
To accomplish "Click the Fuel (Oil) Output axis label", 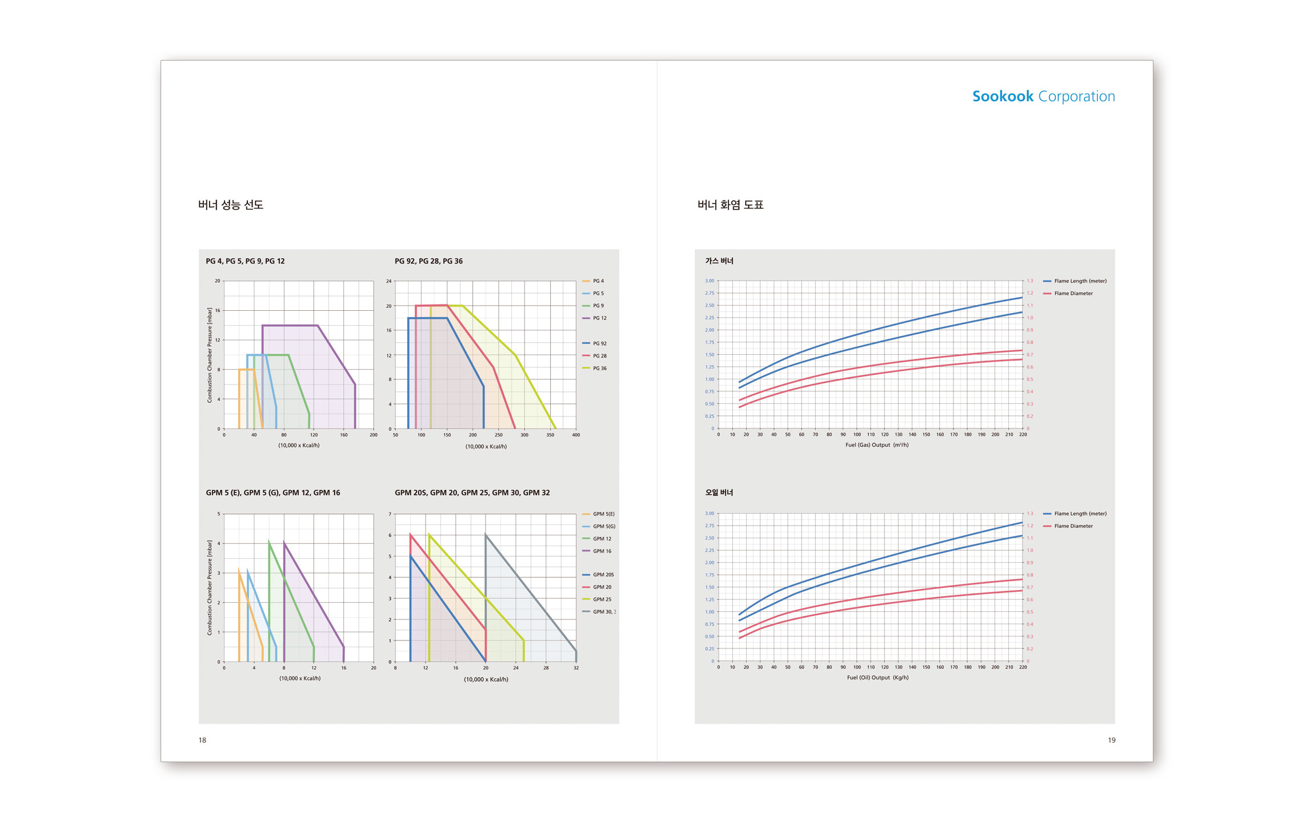I will [x=877, y=678].
